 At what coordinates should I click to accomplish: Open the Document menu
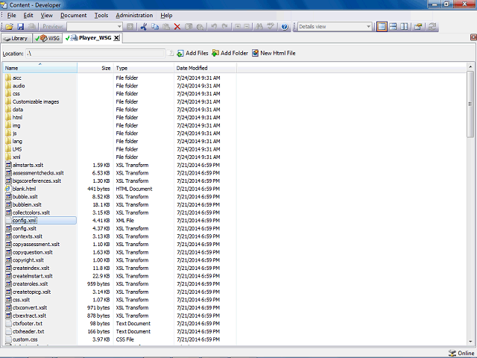pyautogui.click(x=73, y=16)
